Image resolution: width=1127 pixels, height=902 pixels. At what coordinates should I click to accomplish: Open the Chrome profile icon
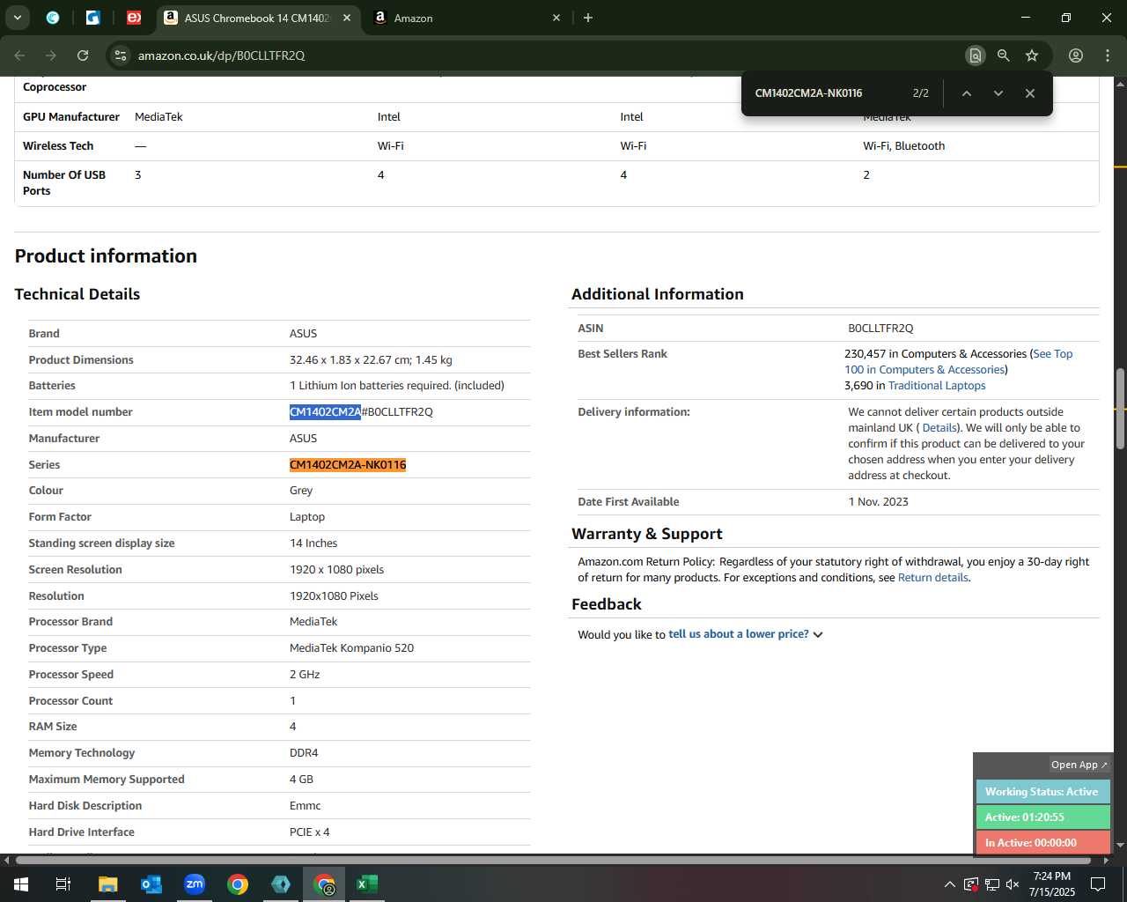point(1076,55)
